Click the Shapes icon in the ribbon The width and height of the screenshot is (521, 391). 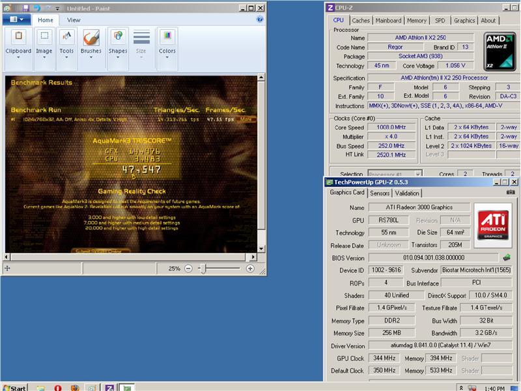coord(118,36)
